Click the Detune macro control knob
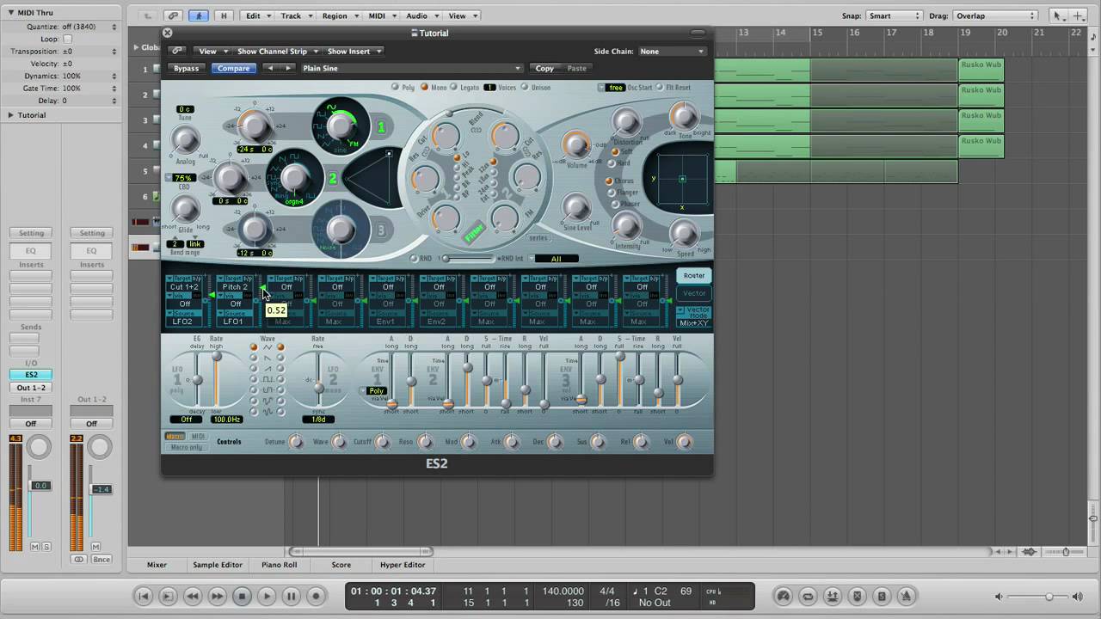The height and width of the screenshot is (619, 1101). click(x=296, y=442)
